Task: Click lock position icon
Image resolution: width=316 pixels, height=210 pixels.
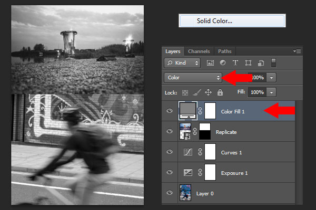Action: click(x=208, y=92)
